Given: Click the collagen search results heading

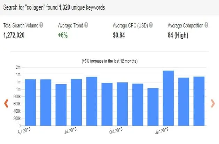Looking at the screenshot, I should [x=54, y=7].
